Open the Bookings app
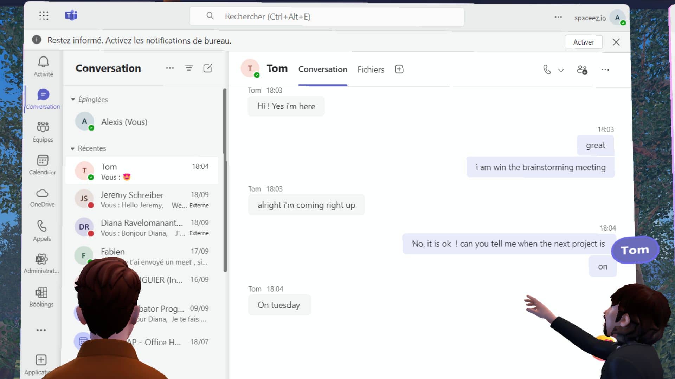The width and height of the screenshot is (675, 379). tap(41, 297)
